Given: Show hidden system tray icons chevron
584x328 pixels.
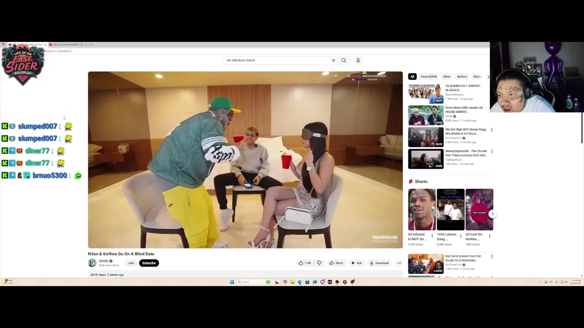Looking at the screenshot, I should click(540, 282).
